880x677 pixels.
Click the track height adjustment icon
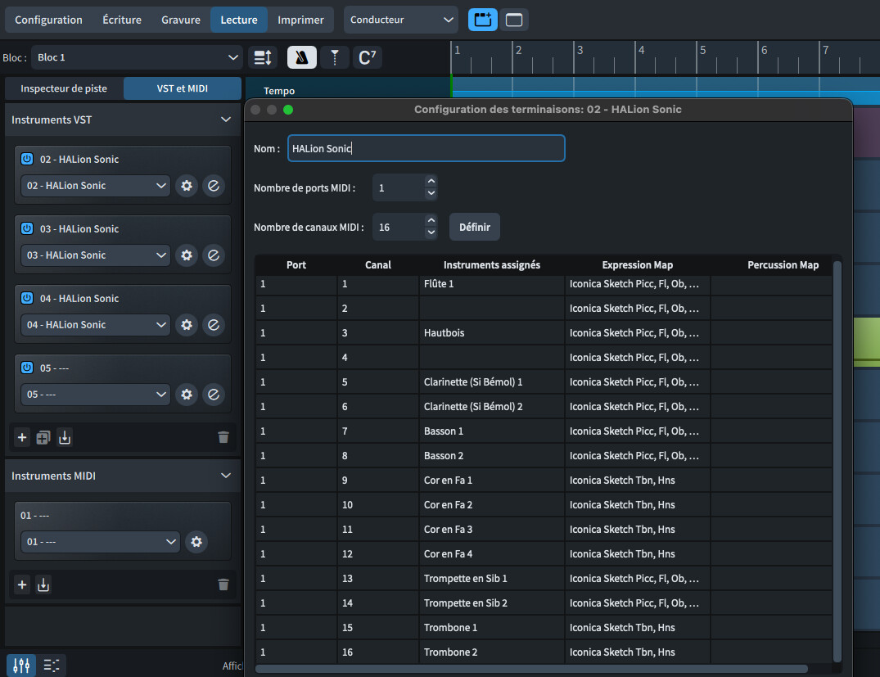[x=263, y=57]
